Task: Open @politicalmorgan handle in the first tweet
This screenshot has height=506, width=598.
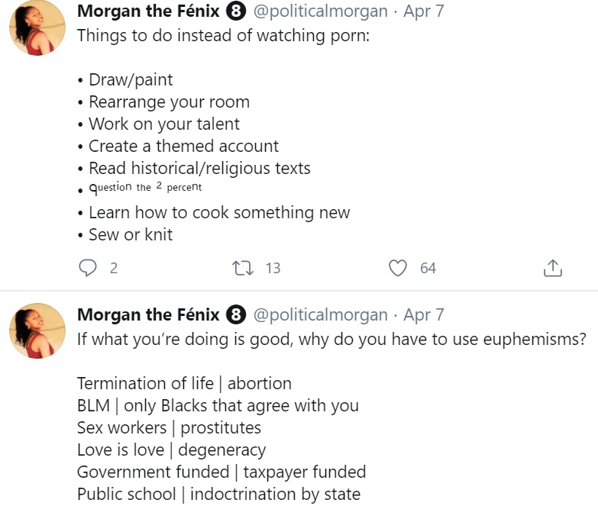Action: [x=320, y=11]
